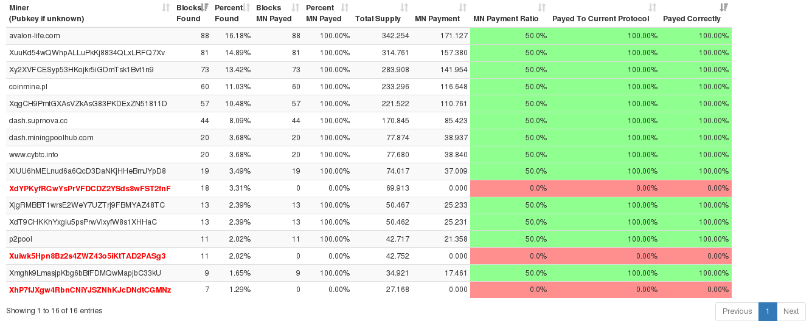This screenshot has width=812, height=326.
Task: Click the Payed Correctly header label
Action: click(x=692, y=19)
